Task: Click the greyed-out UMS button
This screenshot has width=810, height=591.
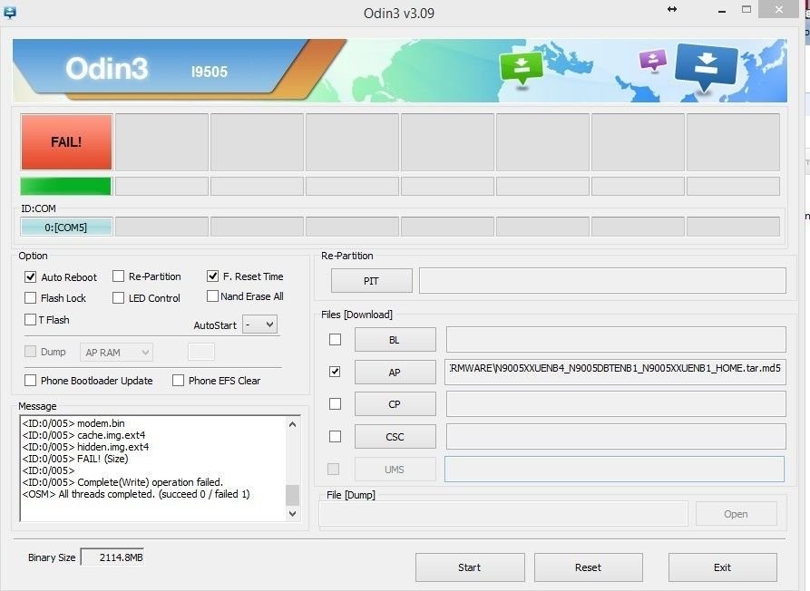Action: [395, 470]
